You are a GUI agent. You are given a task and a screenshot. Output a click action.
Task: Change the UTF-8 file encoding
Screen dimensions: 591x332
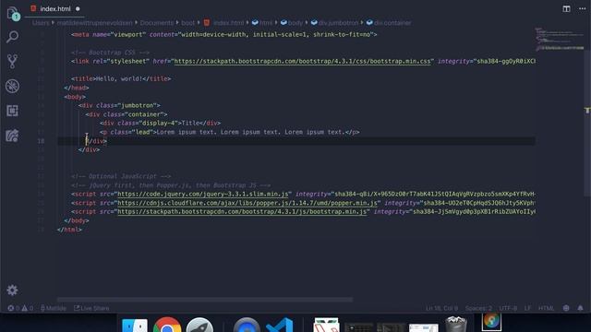click(x=508, y=308)
